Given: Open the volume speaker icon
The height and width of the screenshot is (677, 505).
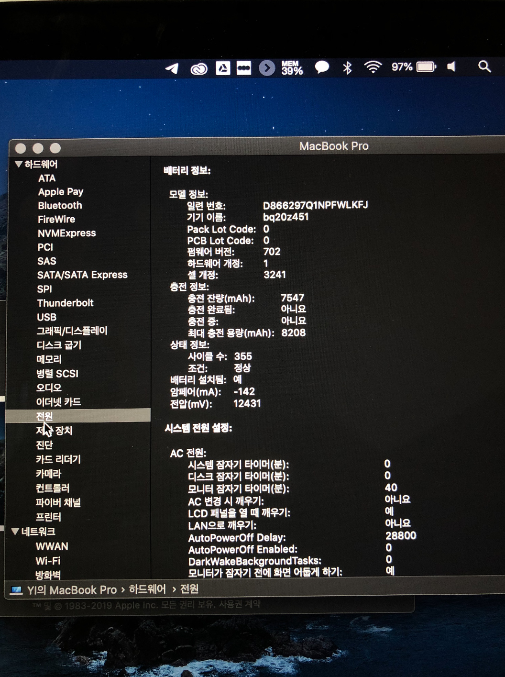Looking at the screenshot, I should click(x=451, y=67).
